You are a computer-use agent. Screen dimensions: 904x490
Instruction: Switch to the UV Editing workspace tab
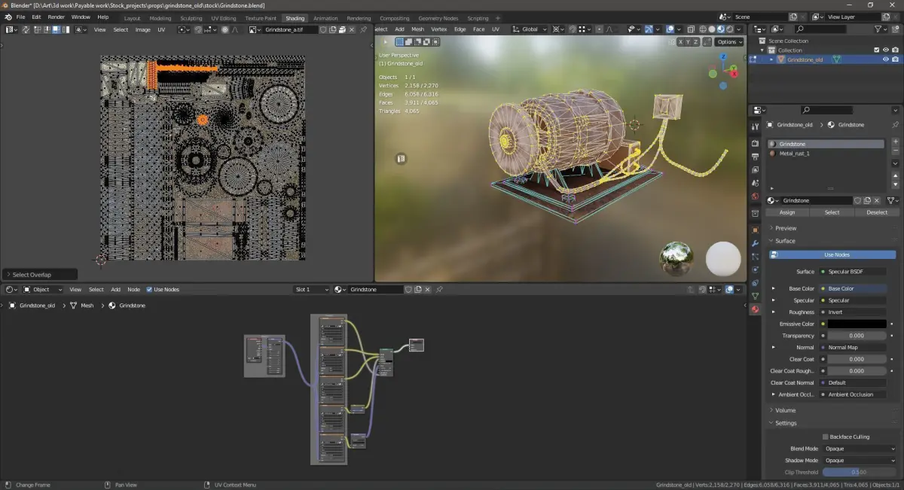[224, 18]
